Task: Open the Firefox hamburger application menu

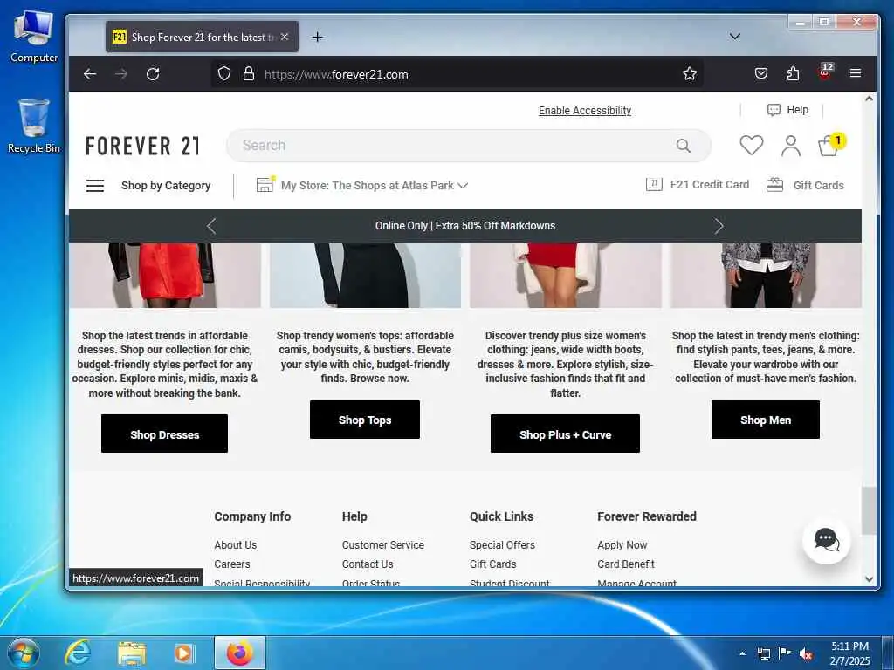Action: [x=856, y=73]
